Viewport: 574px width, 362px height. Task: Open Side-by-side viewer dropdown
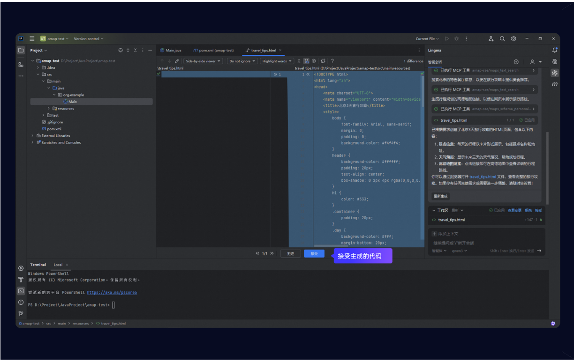pos(203,61)
